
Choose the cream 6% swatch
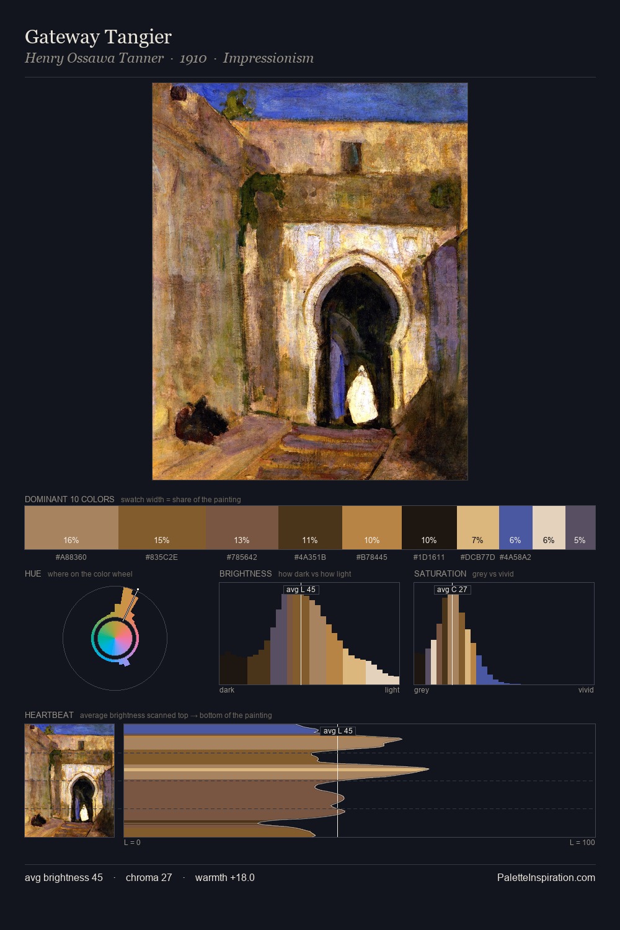549,528
